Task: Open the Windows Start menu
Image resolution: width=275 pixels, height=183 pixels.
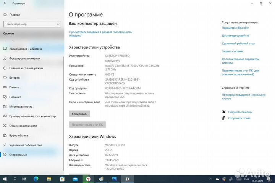Action: point(5,179)
